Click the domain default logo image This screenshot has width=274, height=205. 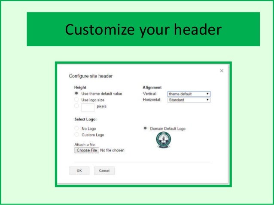pyautogui.click(x=164, y=140)
